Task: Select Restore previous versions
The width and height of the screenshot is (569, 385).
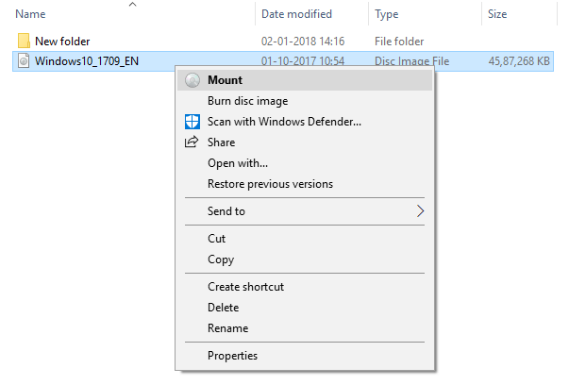Action: (305, 184)
